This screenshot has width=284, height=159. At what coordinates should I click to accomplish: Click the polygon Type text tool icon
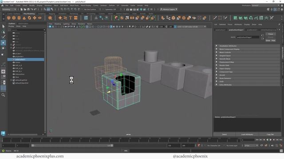[71, 18]
